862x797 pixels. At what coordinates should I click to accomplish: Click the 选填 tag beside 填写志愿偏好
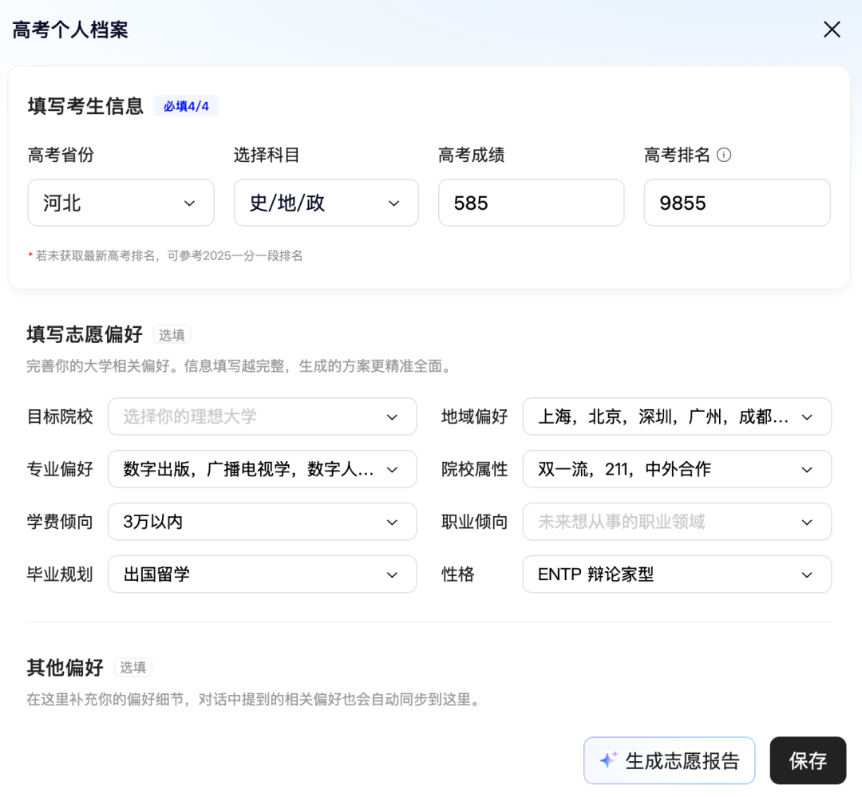(x=172, y=335)
